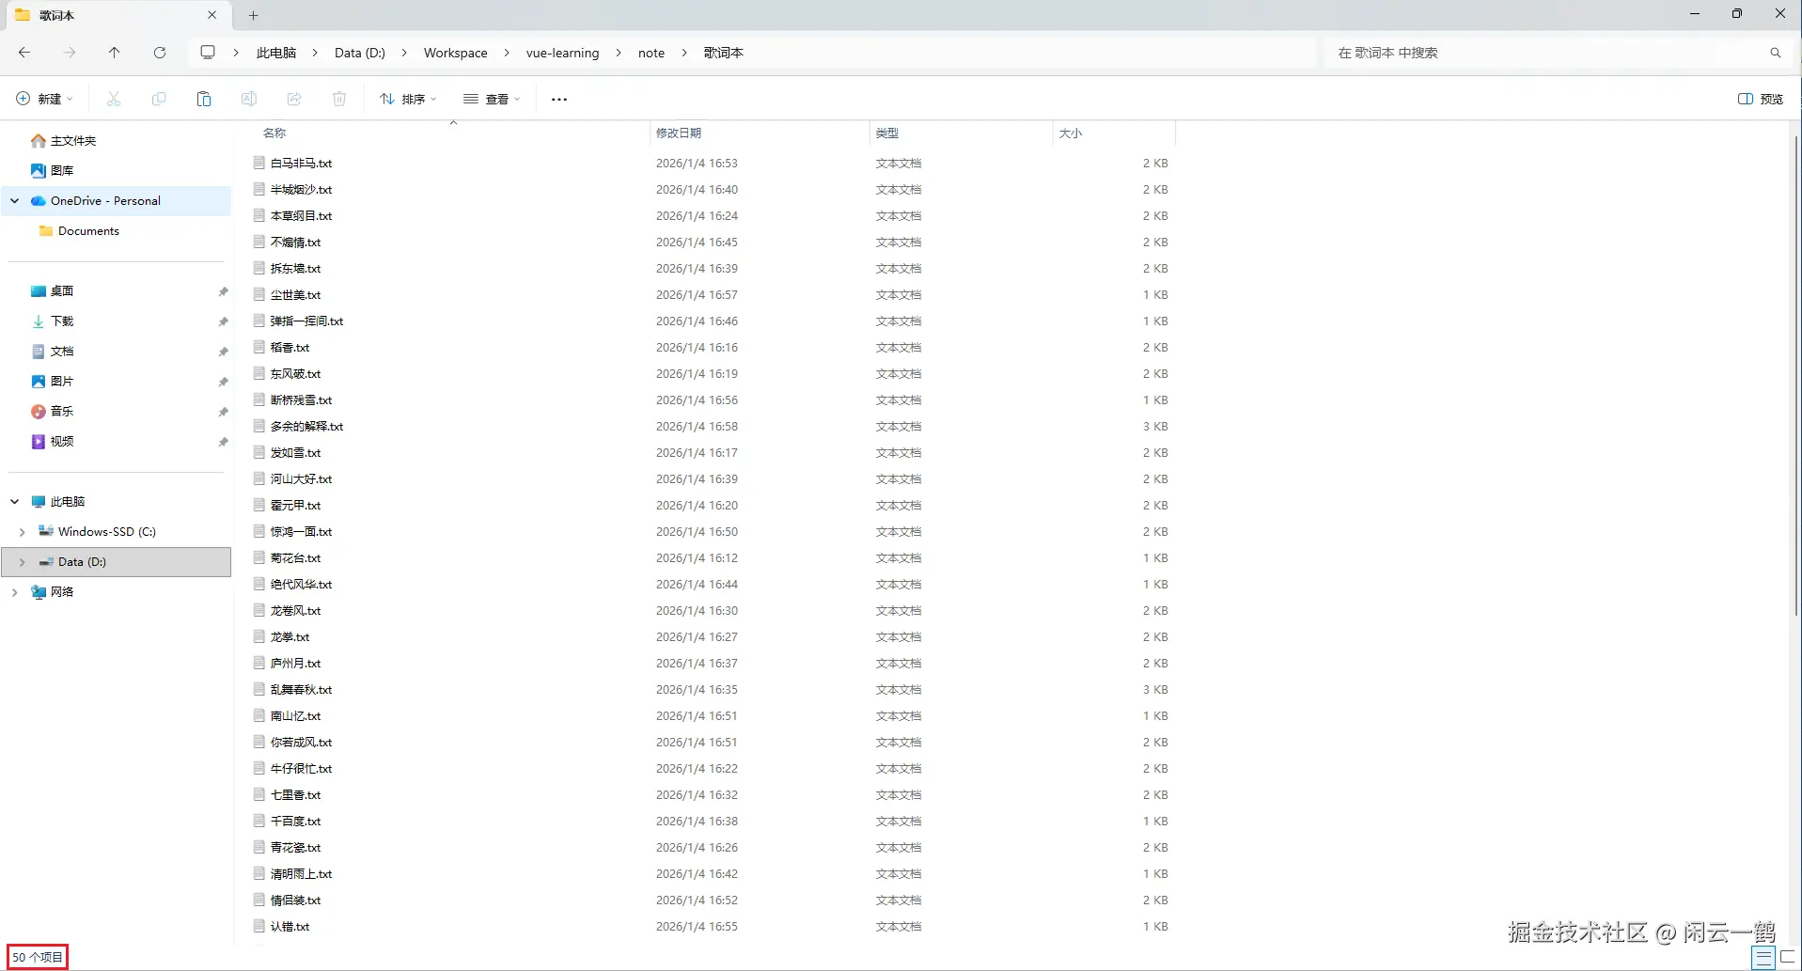This screenshot has width=1802, height=971.
Task: Collapse the OneDrive - Personal tree node
Action: coord(15,201)
